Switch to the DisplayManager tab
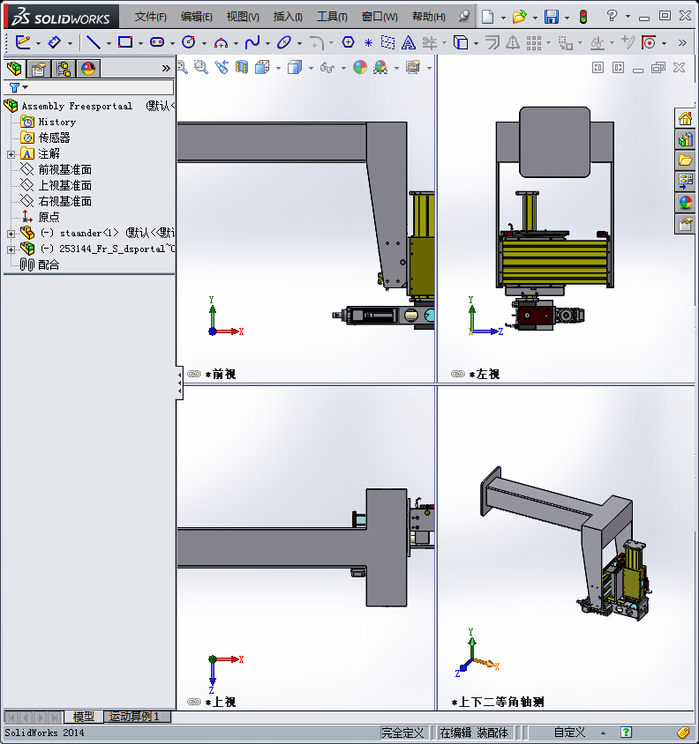 [x=88, y=69]
